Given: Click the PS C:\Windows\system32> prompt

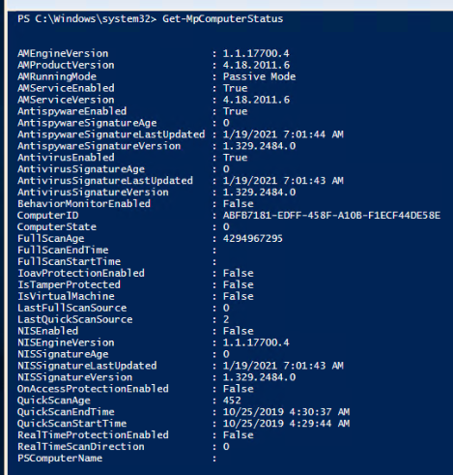Looking at the screenshot, I should tap(87, 19).
